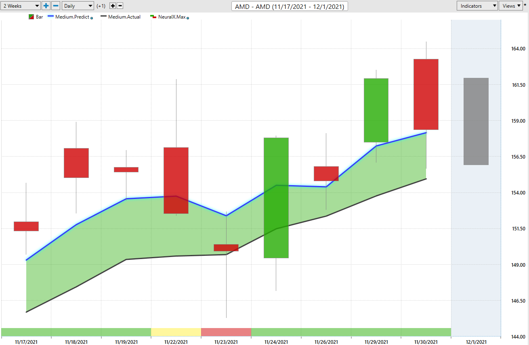This screenshot has width=529, height=345.
Task: Click the (+1) forecast offset label
Action: pos(101,6)
